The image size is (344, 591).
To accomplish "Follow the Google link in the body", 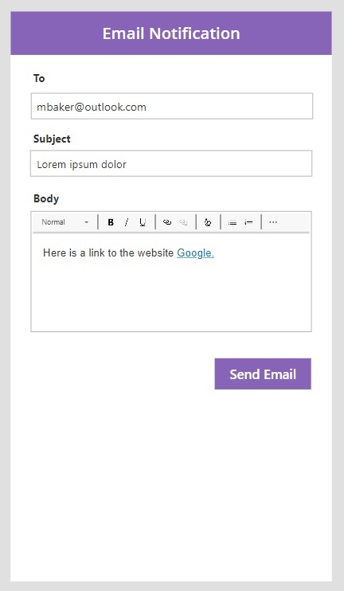I will (x=195, y=253).
